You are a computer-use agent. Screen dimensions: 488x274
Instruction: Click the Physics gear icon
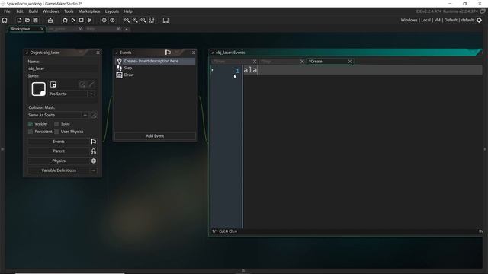(x=93, y=161)
